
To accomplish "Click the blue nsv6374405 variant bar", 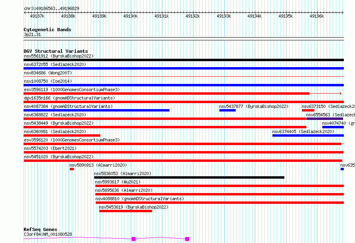I will [308, 135].
